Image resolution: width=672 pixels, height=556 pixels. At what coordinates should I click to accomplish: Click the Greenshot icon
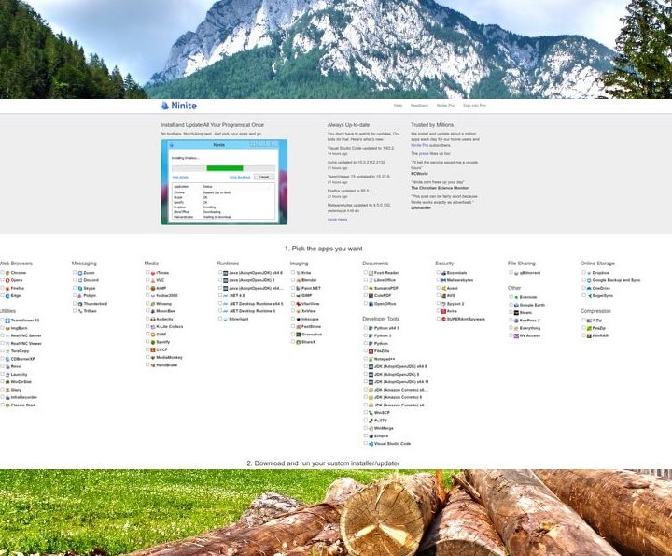(299, 335)
